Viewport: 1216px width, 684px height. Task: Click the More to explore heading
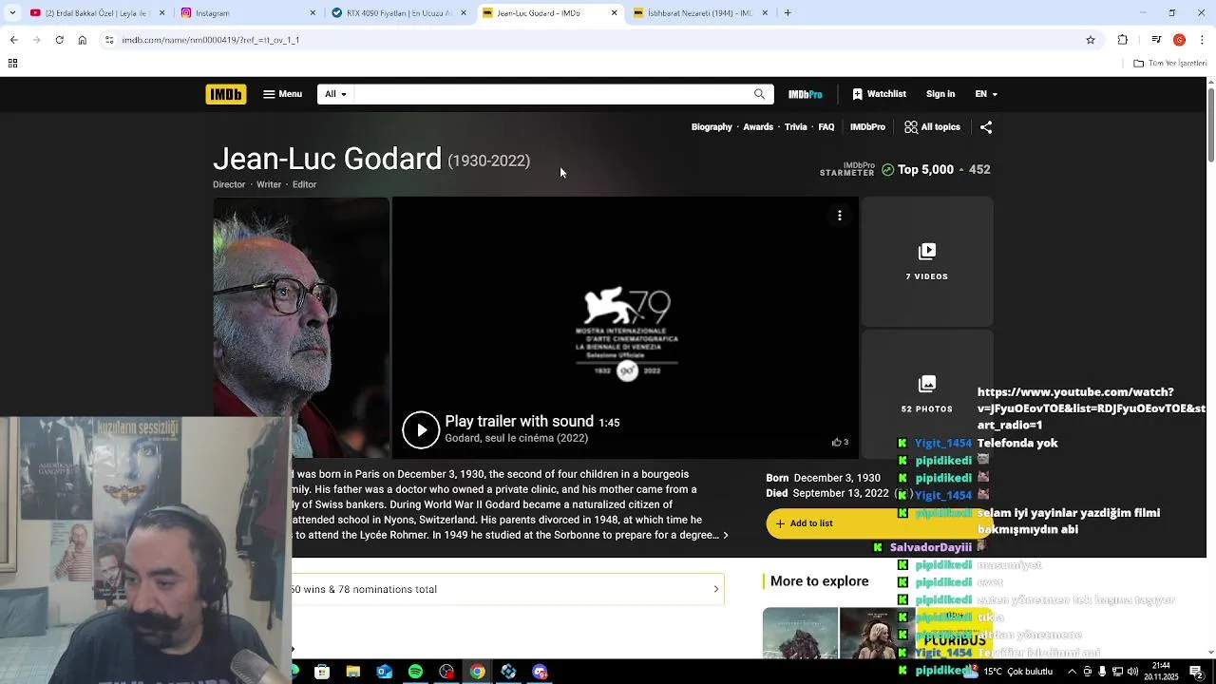pyautogui.click(x=819, y=581)
